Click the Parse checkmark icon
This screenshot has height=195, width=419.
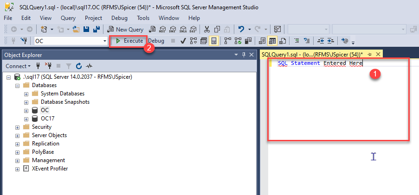pos(183,41)
